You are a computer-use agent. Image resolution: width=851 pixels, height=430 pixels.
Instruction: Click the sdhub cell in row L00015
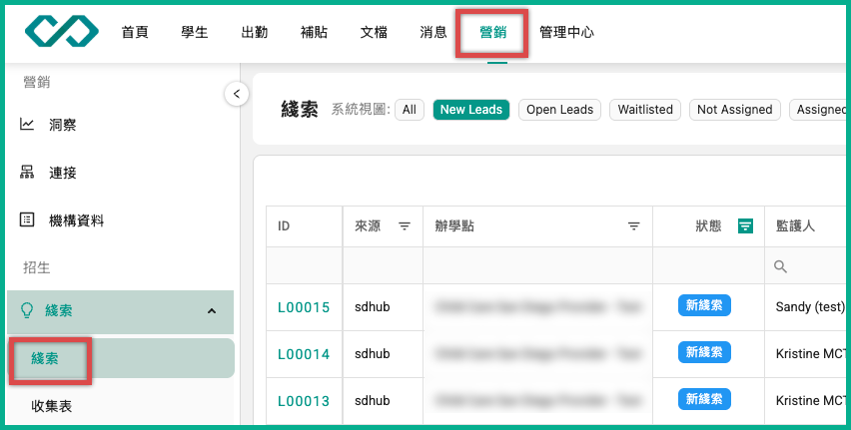pyautogui.click(x=373, y=306)
